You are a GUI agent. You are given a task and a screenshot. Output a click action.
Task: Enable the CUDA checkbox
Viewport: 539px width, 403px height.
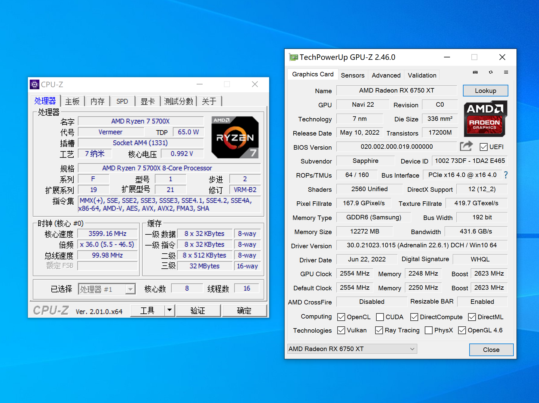click(x=381, y=317)
